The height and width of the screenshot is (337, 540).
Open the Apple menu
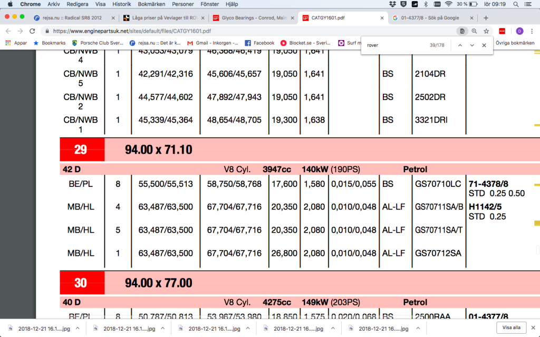pyautogui.click(x=10, y=4)
